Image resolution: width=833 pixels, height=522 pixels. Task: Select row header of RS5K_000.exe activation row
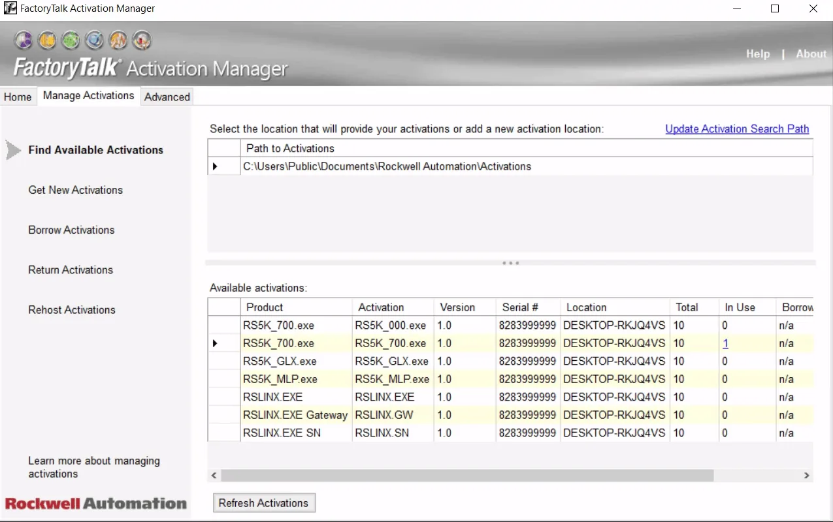pyautogui.click(x=224, y=325)
